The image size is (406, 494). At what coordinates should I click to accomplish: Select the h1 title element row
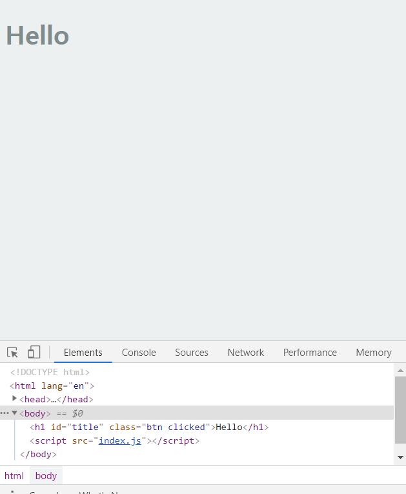149,427
